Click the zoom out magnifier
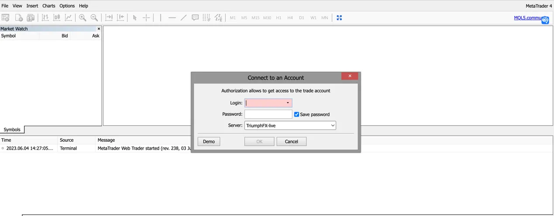Screen dimensions: 554x216 click(x=94, y=18)
